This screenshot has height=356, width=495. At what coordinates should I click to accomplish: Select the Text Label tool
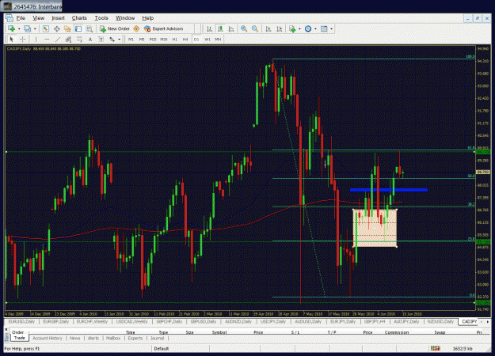coord(101,39)
